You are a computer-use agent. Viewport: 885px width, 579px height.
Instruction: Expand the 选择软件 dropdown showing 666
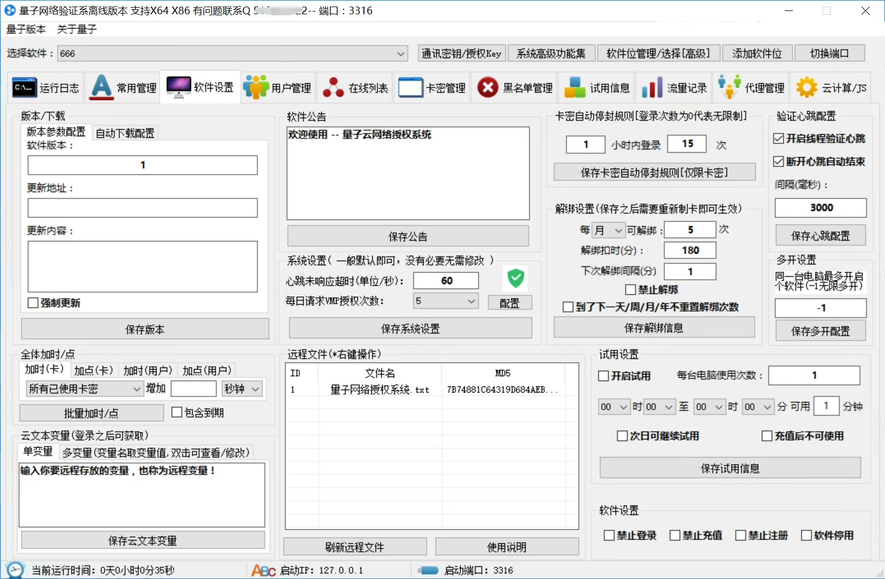pyautogui.click(x=232, y=54)
